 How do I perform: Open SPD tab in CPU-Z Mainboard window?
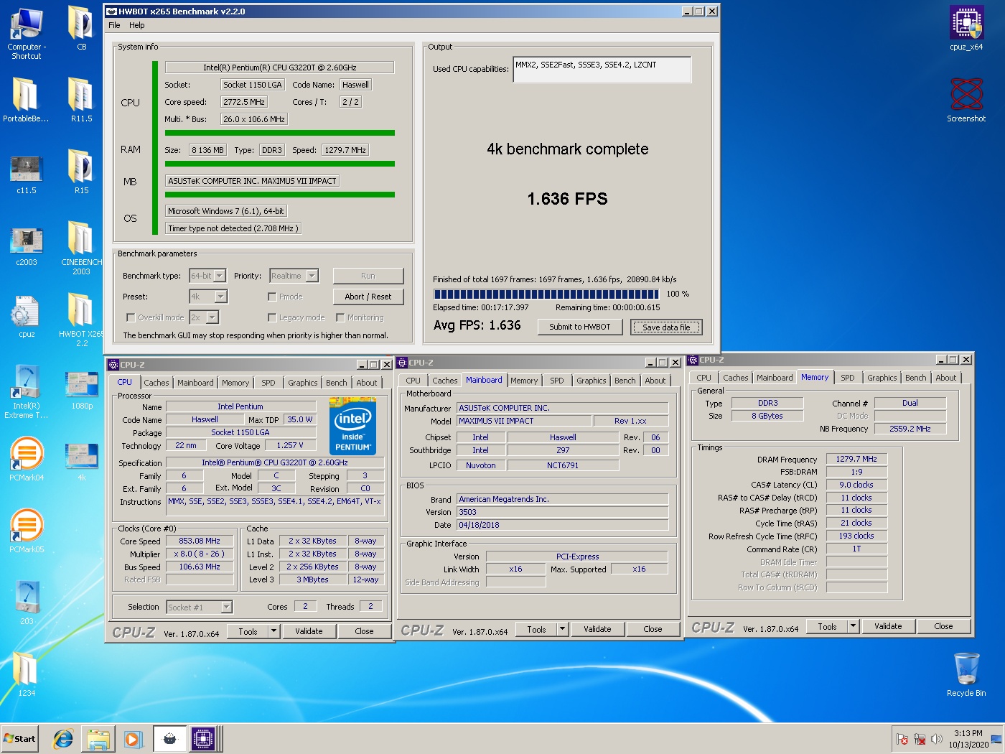[557, 381]
